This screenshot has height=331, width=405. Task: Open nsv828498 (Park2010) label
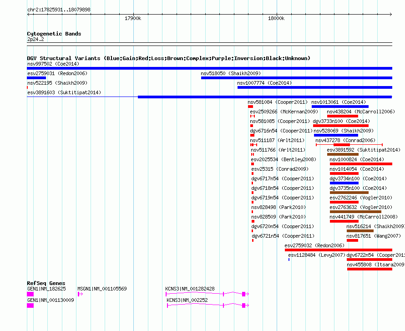coord(278,207)
